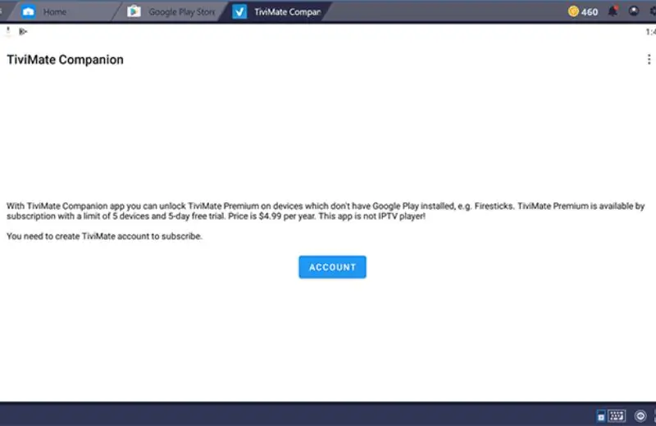Toggle the eye icon in bottom bar
The image size is (656, 426).
(x=640, y=415)
